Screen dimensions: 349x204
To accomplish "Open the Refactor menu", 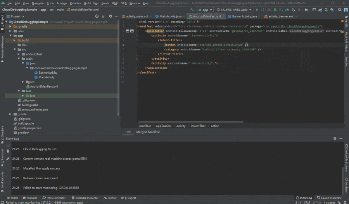I will (75, 3).
